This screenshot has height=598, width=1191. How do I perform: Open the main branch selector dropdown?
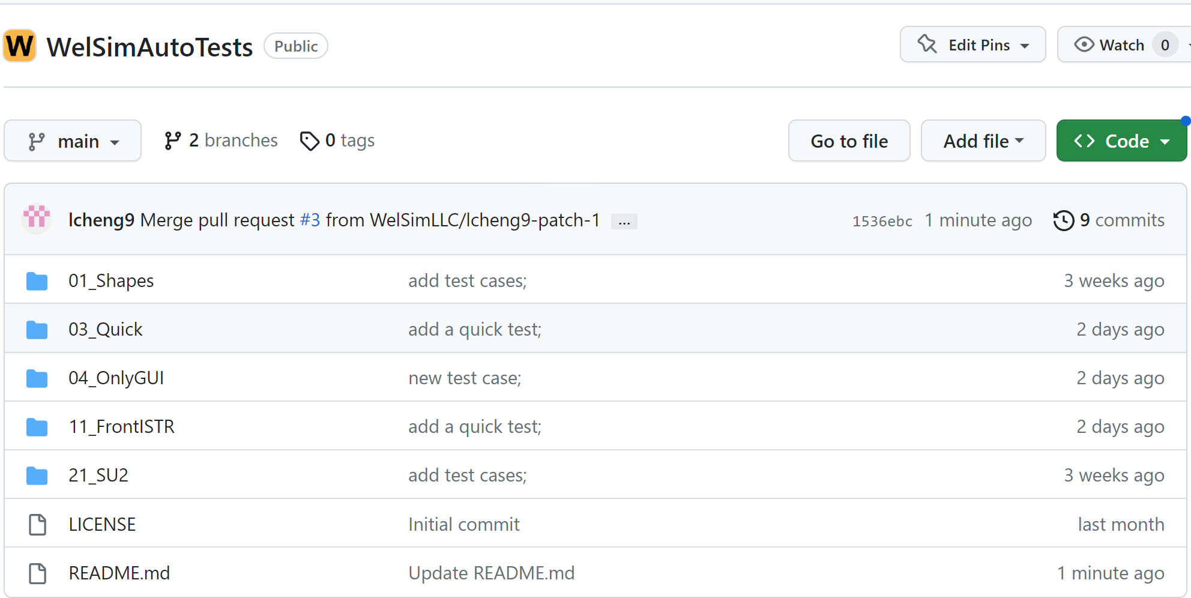(x=73, y=141)
